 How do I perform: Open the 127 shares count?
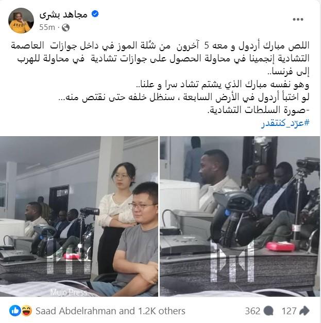coord(289,311)
